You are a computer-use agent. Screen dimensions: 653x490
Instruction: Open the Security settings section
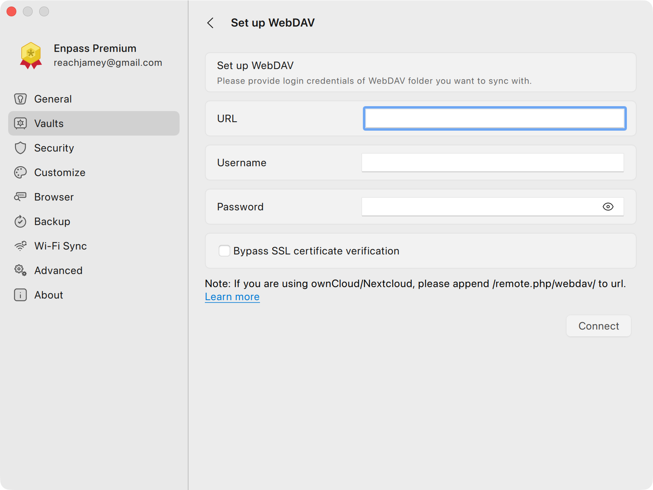pos(94,148)
